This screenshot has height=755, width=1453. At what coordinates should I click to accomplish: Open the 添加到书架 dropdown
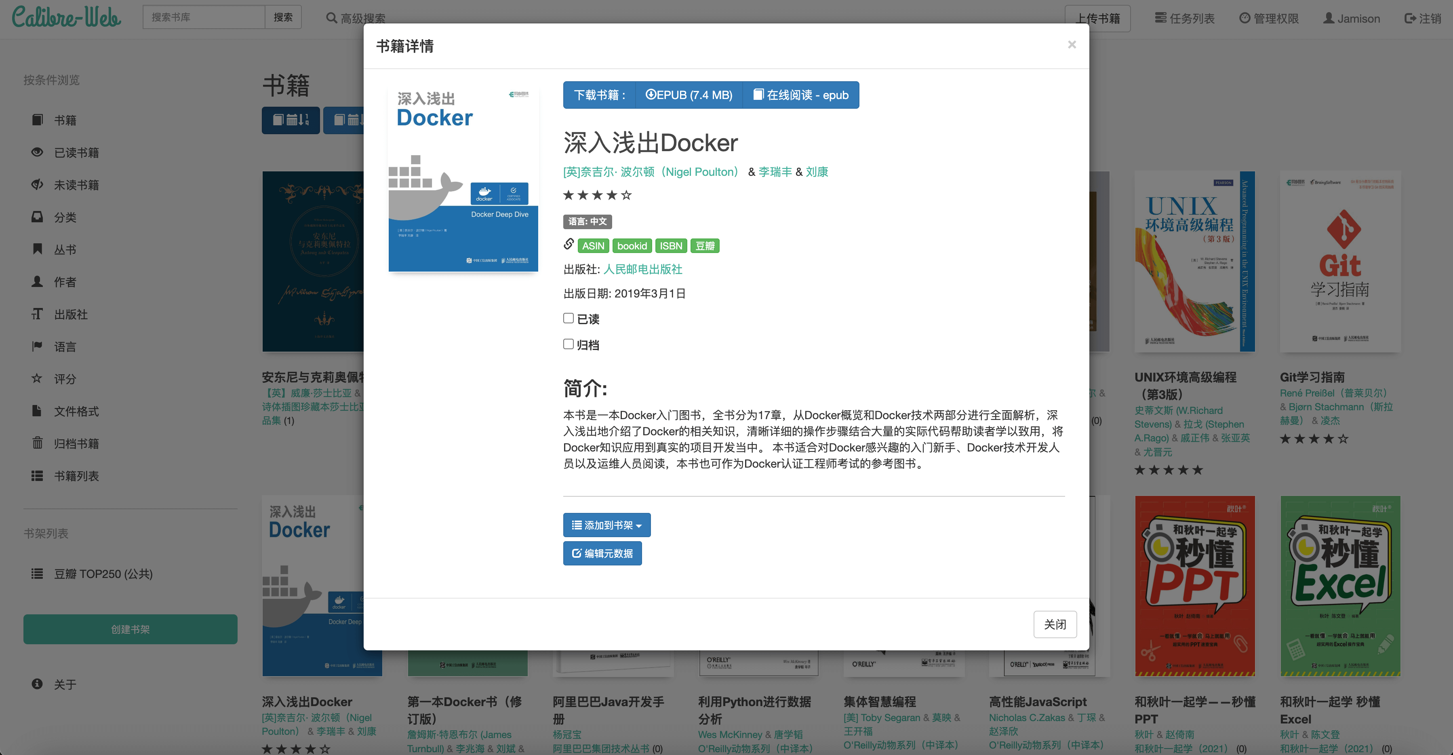tap(606, 525)
